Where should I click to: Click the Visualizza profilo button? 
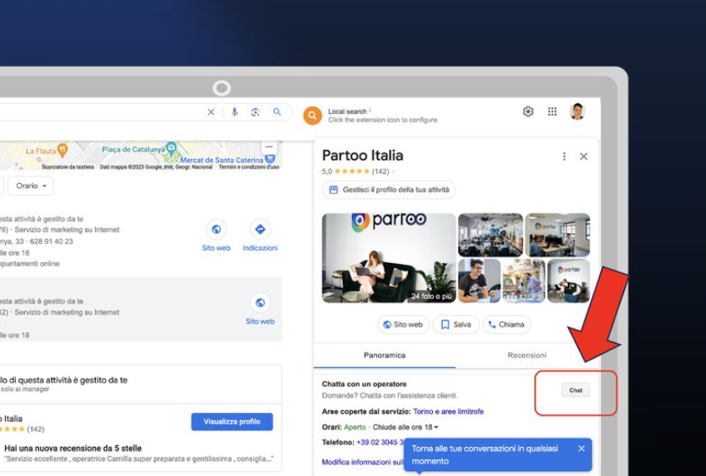pyautogui.click(x=232, y=422)
